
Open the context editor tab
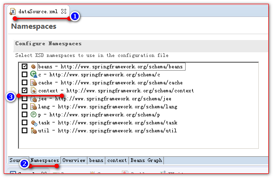pos(117,160)
